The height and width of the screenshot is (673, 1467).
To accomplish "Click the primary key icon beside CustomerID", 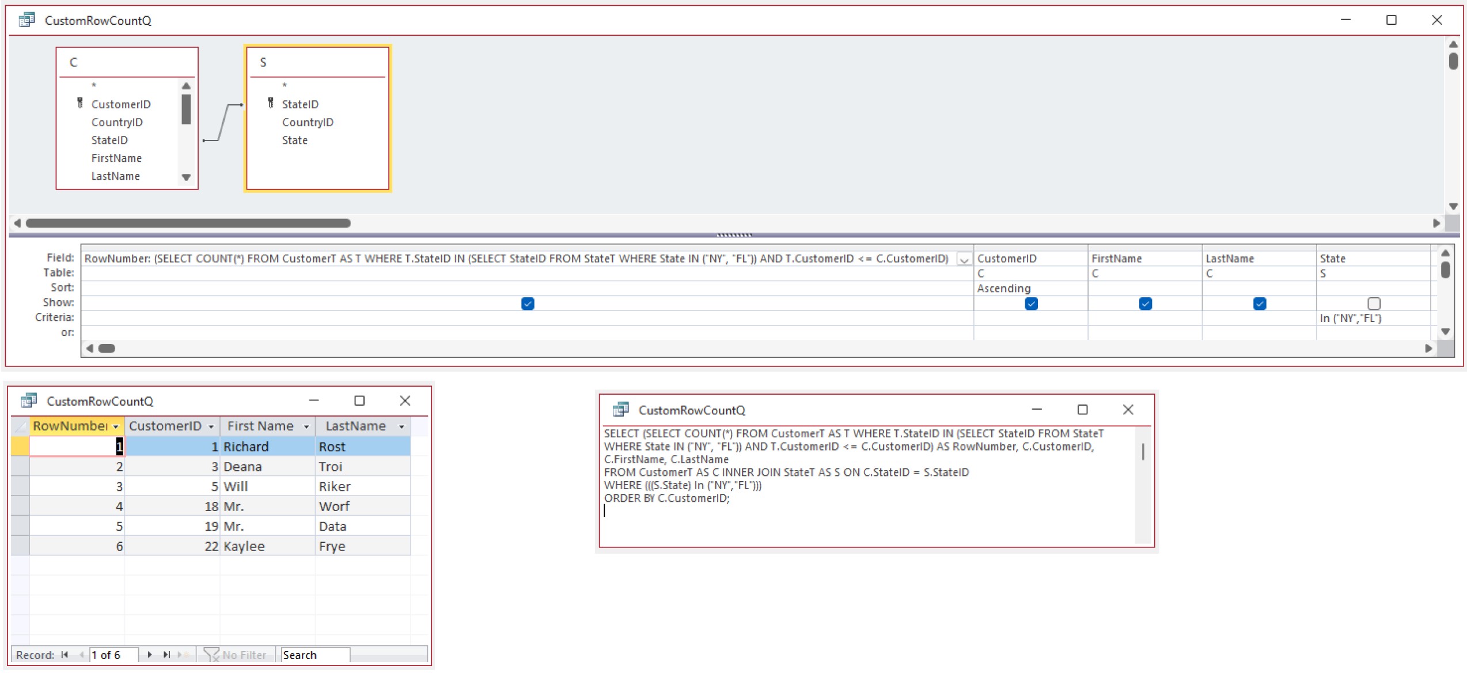I will [x=81, y=104].
